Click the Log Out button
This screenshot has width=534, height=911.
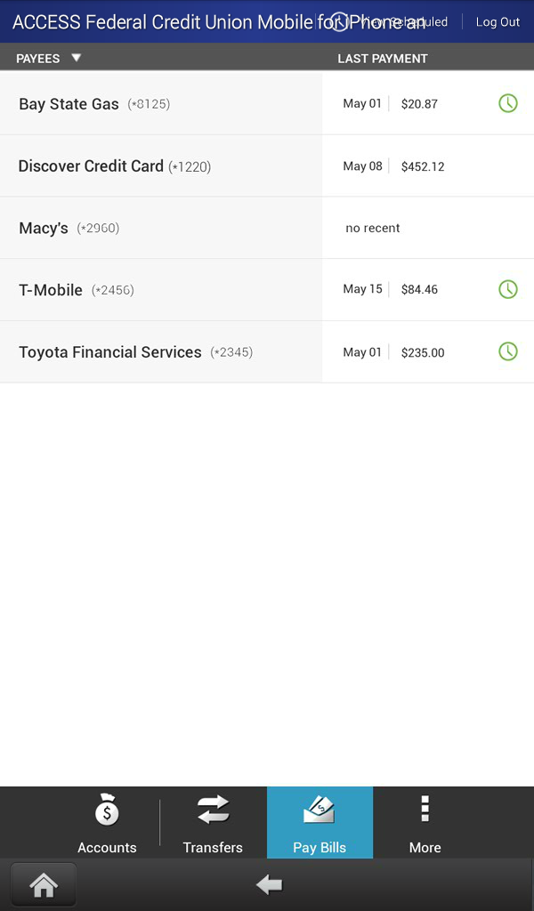point(498,21)
